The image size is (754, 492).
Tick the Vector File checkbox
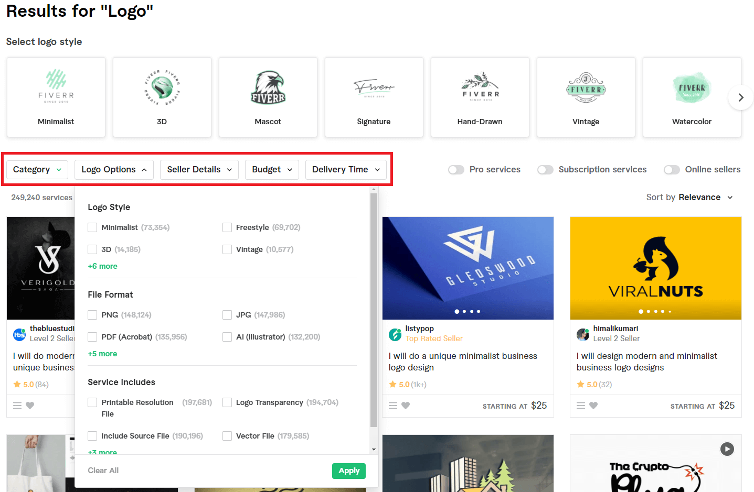coord(227,436)
